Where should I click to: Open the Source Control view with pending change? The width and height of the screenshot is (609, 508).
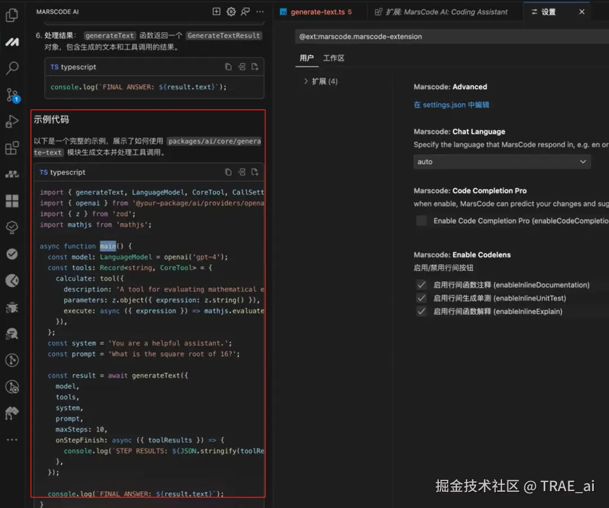coord(12,95)
